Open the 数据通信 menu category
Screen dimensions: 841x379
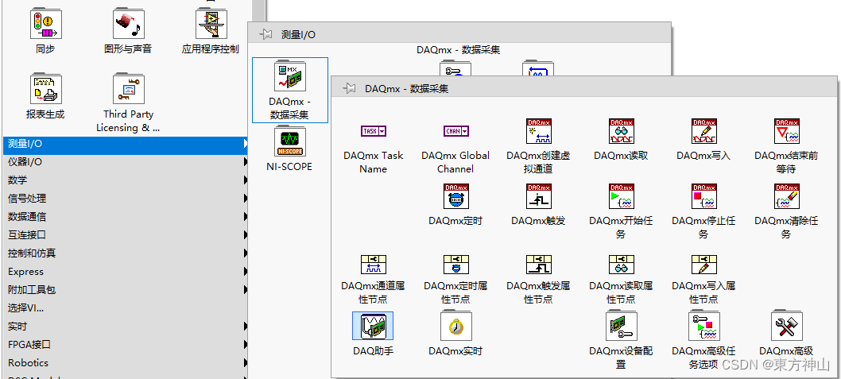point(125,217)
